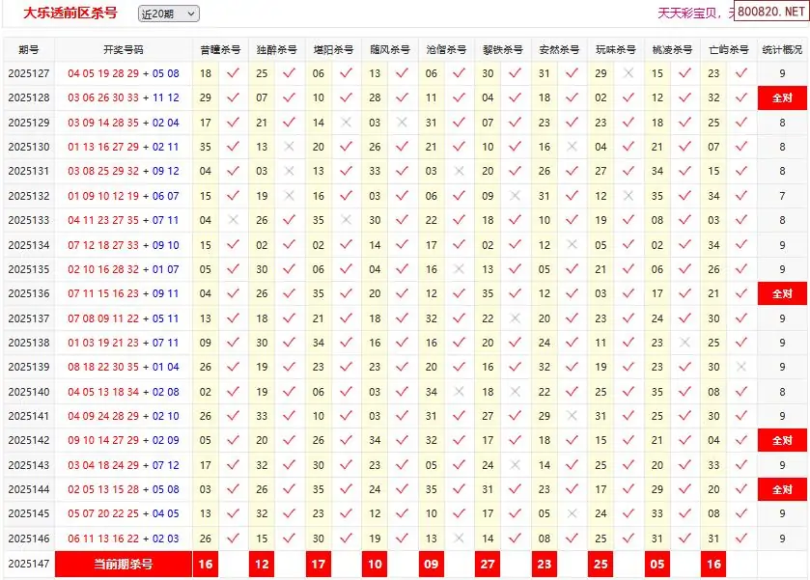Click the gray X in 独醉杀号 for 2025130

(x=289, y=147)
